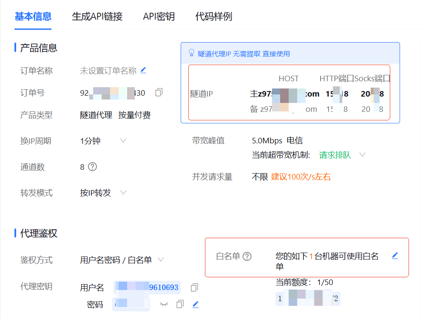Viewport: 423px width, 319px height.
Task: Edit the proxy password
Action: point(196,304)
